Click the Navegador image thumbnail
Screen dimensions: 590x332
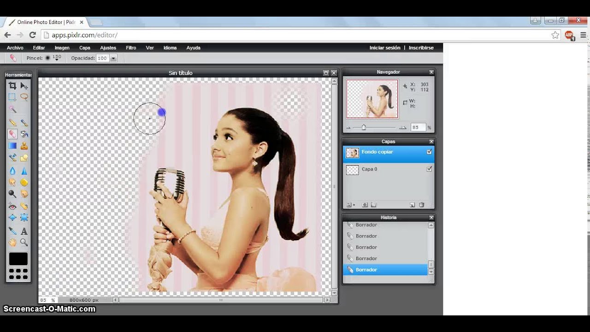pyautogui.click(x=372, y=99)
